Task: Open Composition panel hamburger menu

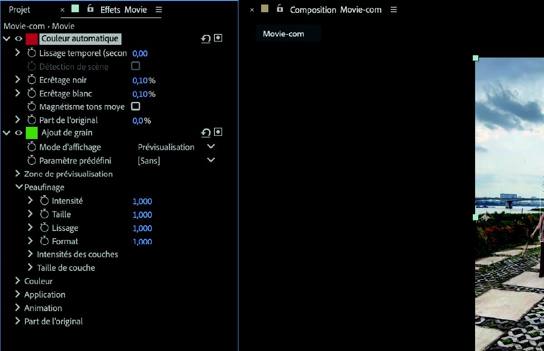Action: pyautogui.click(x=393, y=10)
